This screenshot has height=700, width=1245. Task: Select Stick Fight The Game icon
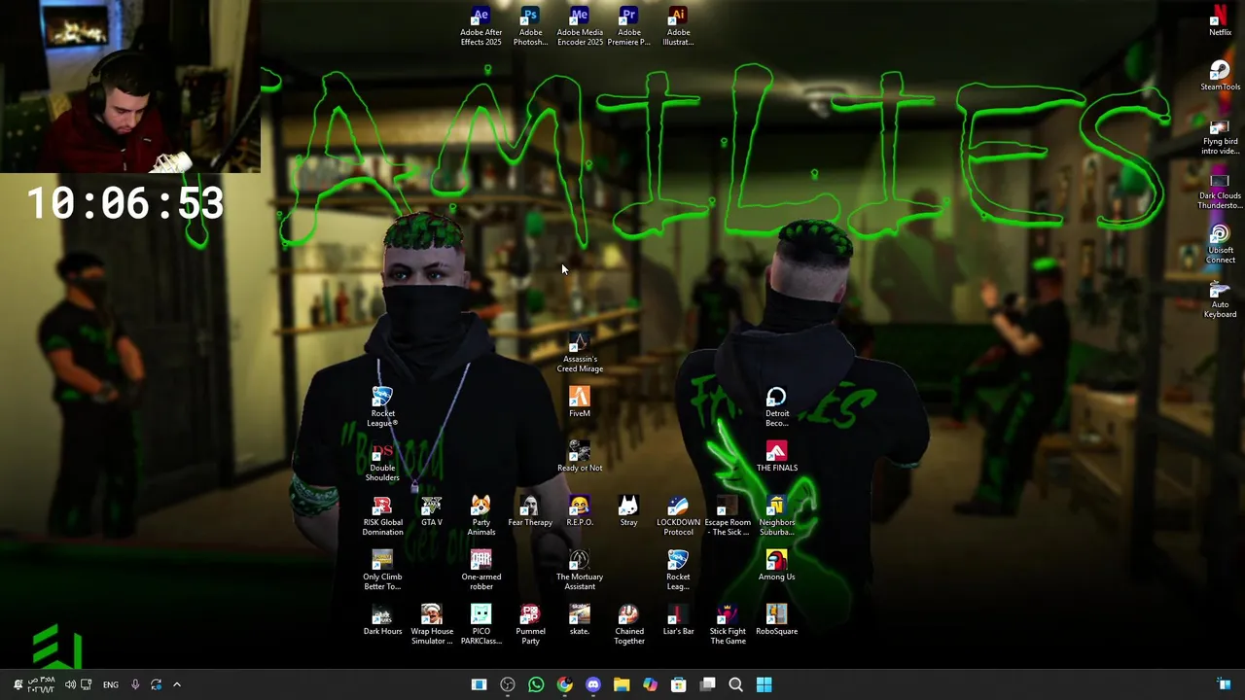pyautogui.click(x=728, y=625)
